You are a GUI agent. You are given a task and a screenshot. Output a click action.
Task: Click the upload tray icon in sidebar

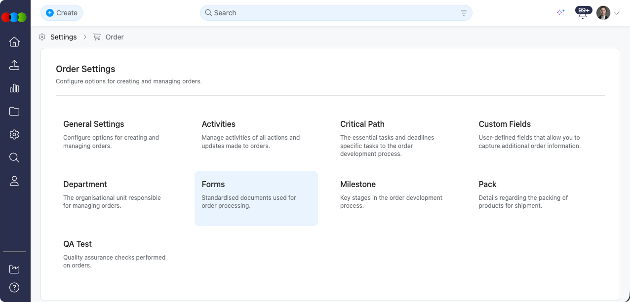coord(14,65)
